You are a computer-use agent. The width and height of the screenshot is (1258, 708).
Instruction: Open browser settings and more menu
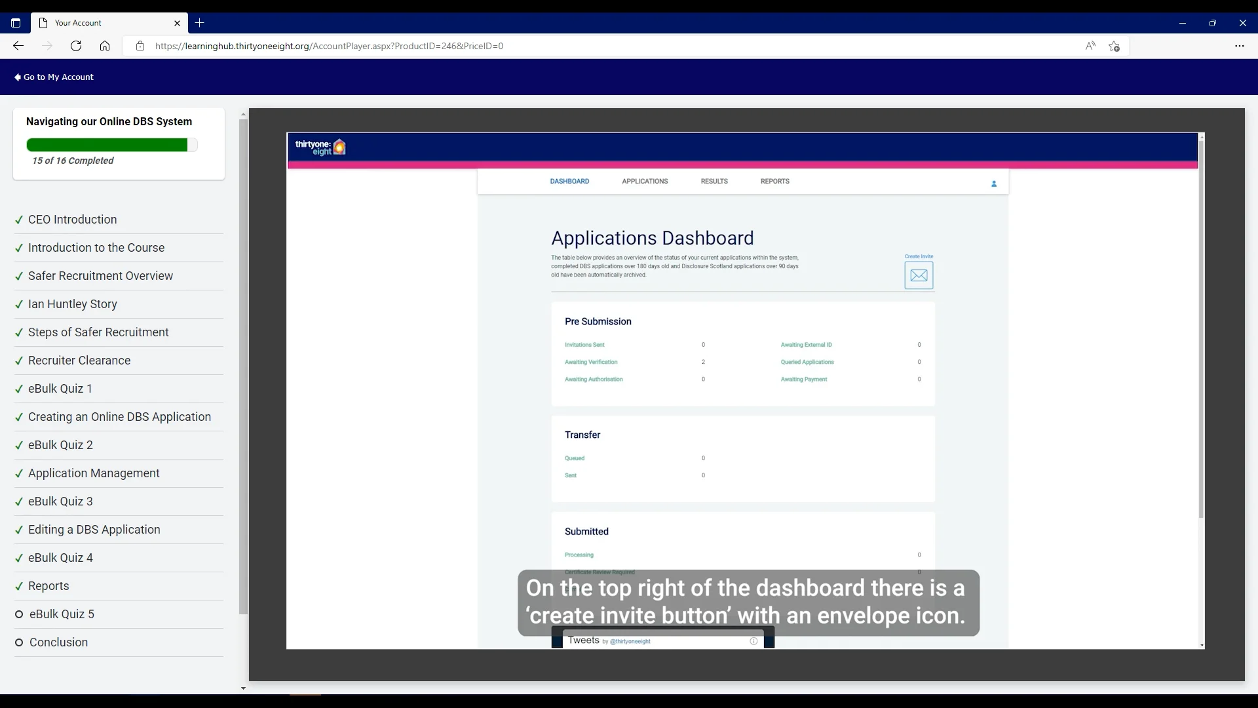[x=1239, y=46]
